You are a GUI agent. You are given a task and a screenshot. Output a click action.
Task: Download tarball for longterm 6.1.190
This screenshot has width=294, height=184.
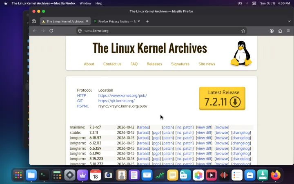143,154
